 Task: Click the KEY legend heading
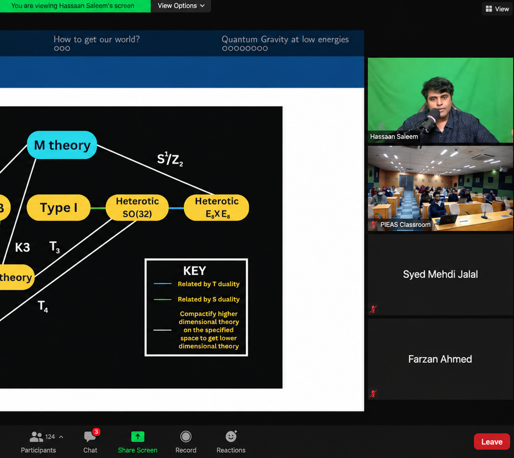click(x=195, y=271)
